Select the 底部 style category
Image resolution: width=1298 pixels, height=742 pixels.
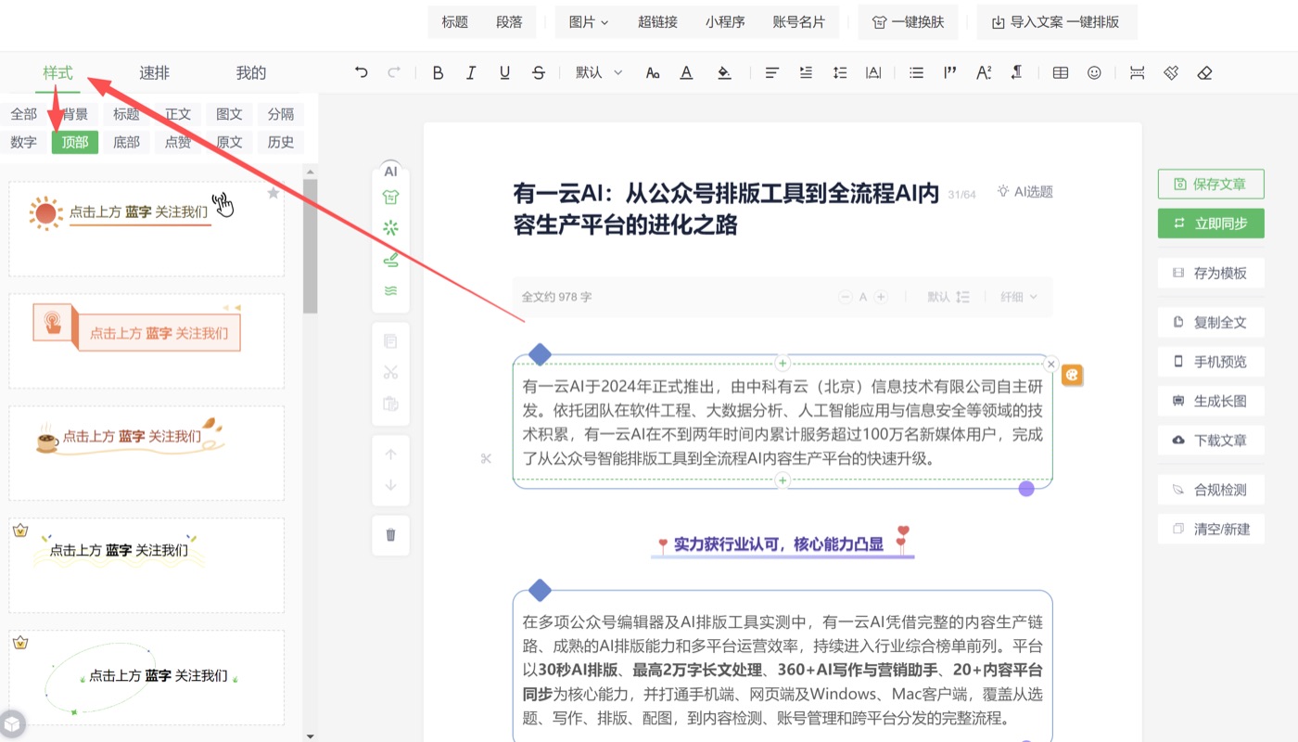pos(126,142)
